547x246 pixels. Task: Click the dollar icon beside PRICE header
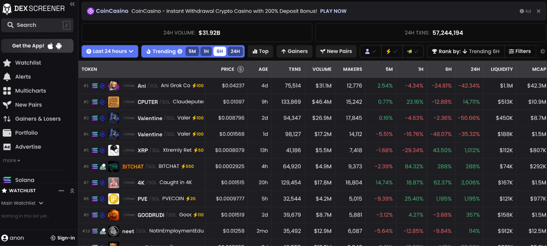coord(241,69)
